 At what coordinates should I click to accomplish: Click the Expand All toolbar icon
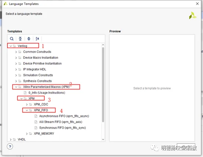click(29, 39)
